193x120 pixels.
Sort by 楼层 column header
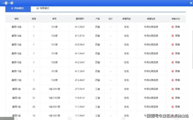pyautogui.click(x=34, y=19)
